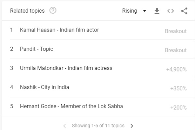Open the Related topics help icon
Image resolution: width=195 pixels, height=130 pixels.
click(x=53, y=10)
